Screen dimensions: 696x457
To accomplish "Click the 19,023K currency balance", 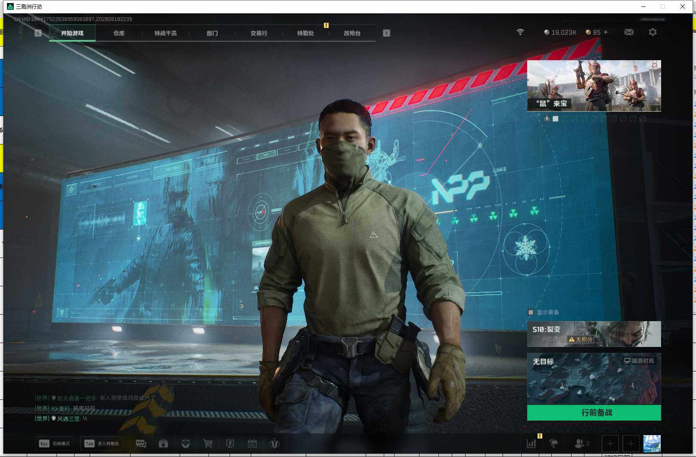I will [x=560, y=32].
